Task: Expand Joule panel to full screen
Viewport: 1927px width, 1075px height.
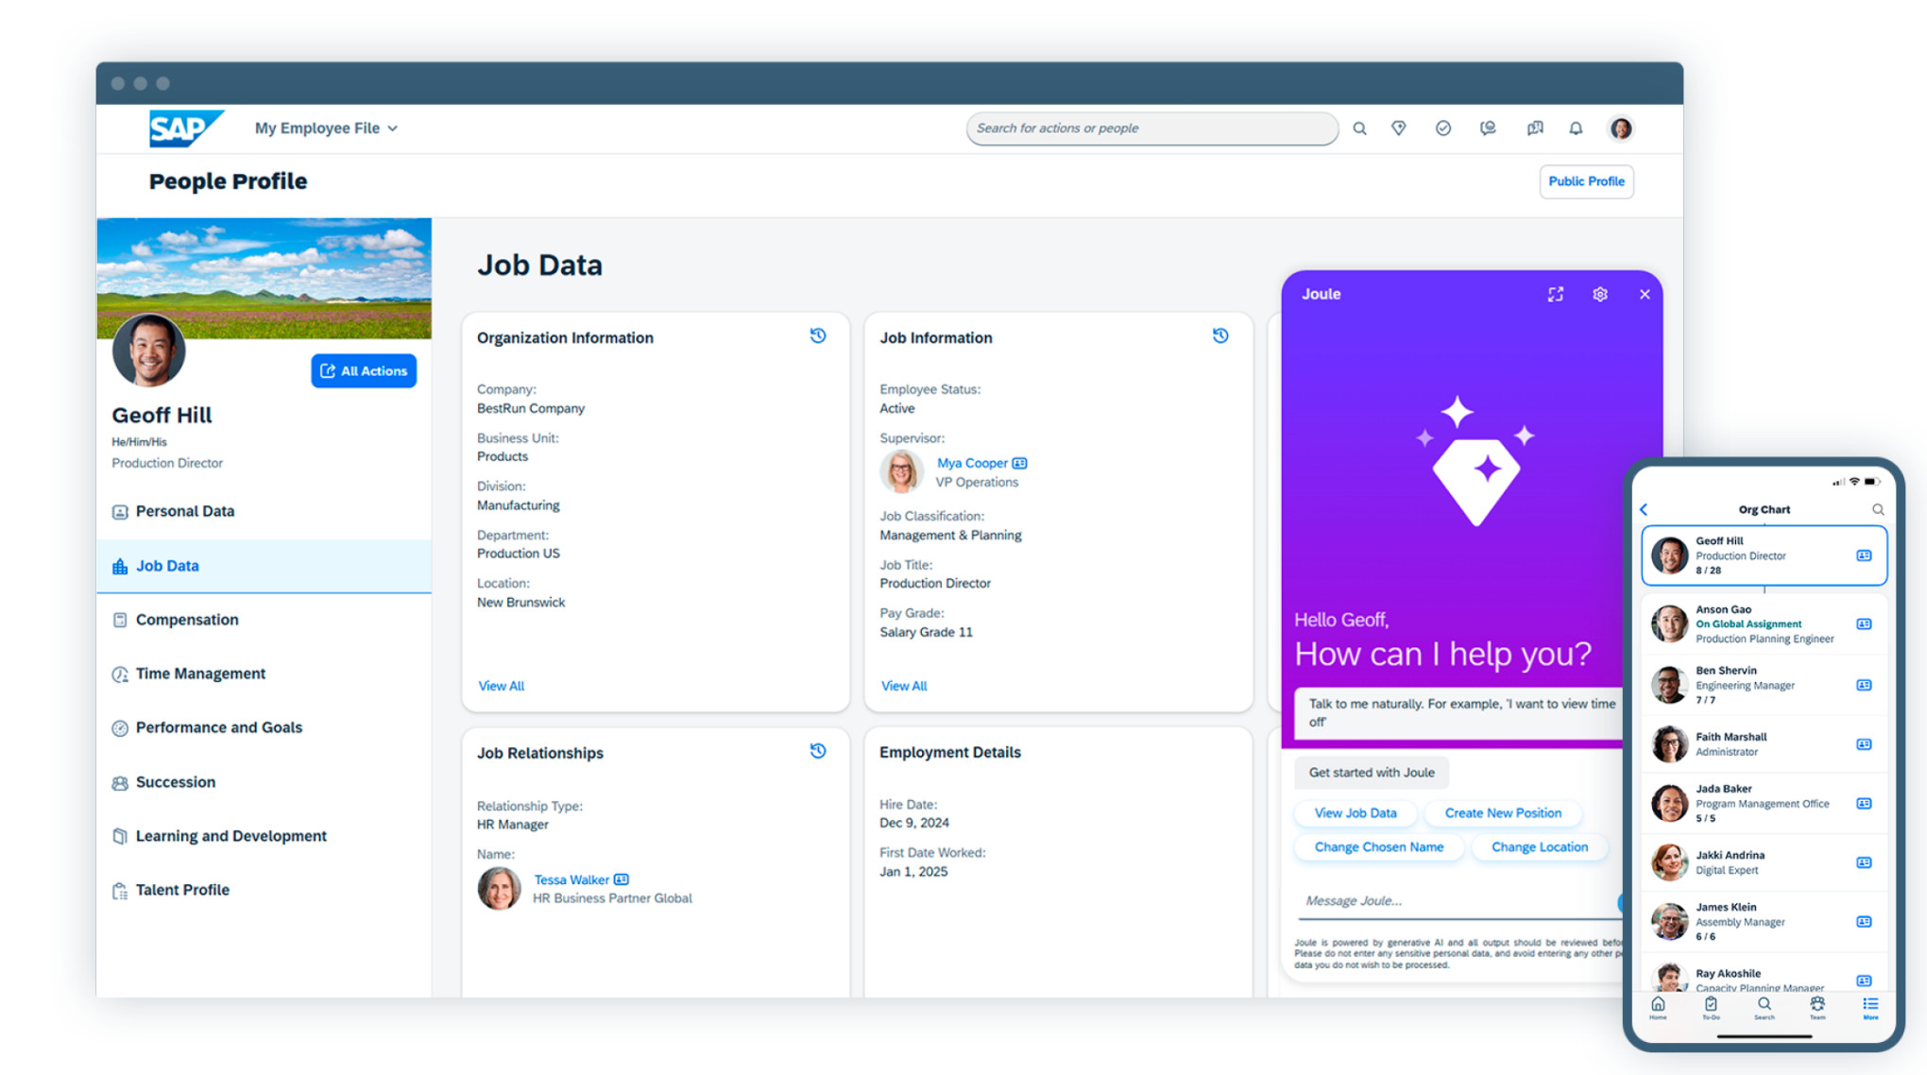Action: (x=1556, y=295)
